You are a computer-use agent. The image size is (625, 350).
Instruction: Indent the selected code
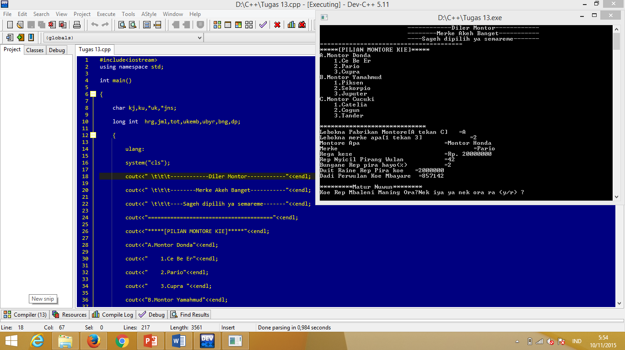tap(176, 25)
